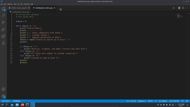The image size is (190, 107).
Task: Change the LF end of line setting
Action: tap(156, 101)
